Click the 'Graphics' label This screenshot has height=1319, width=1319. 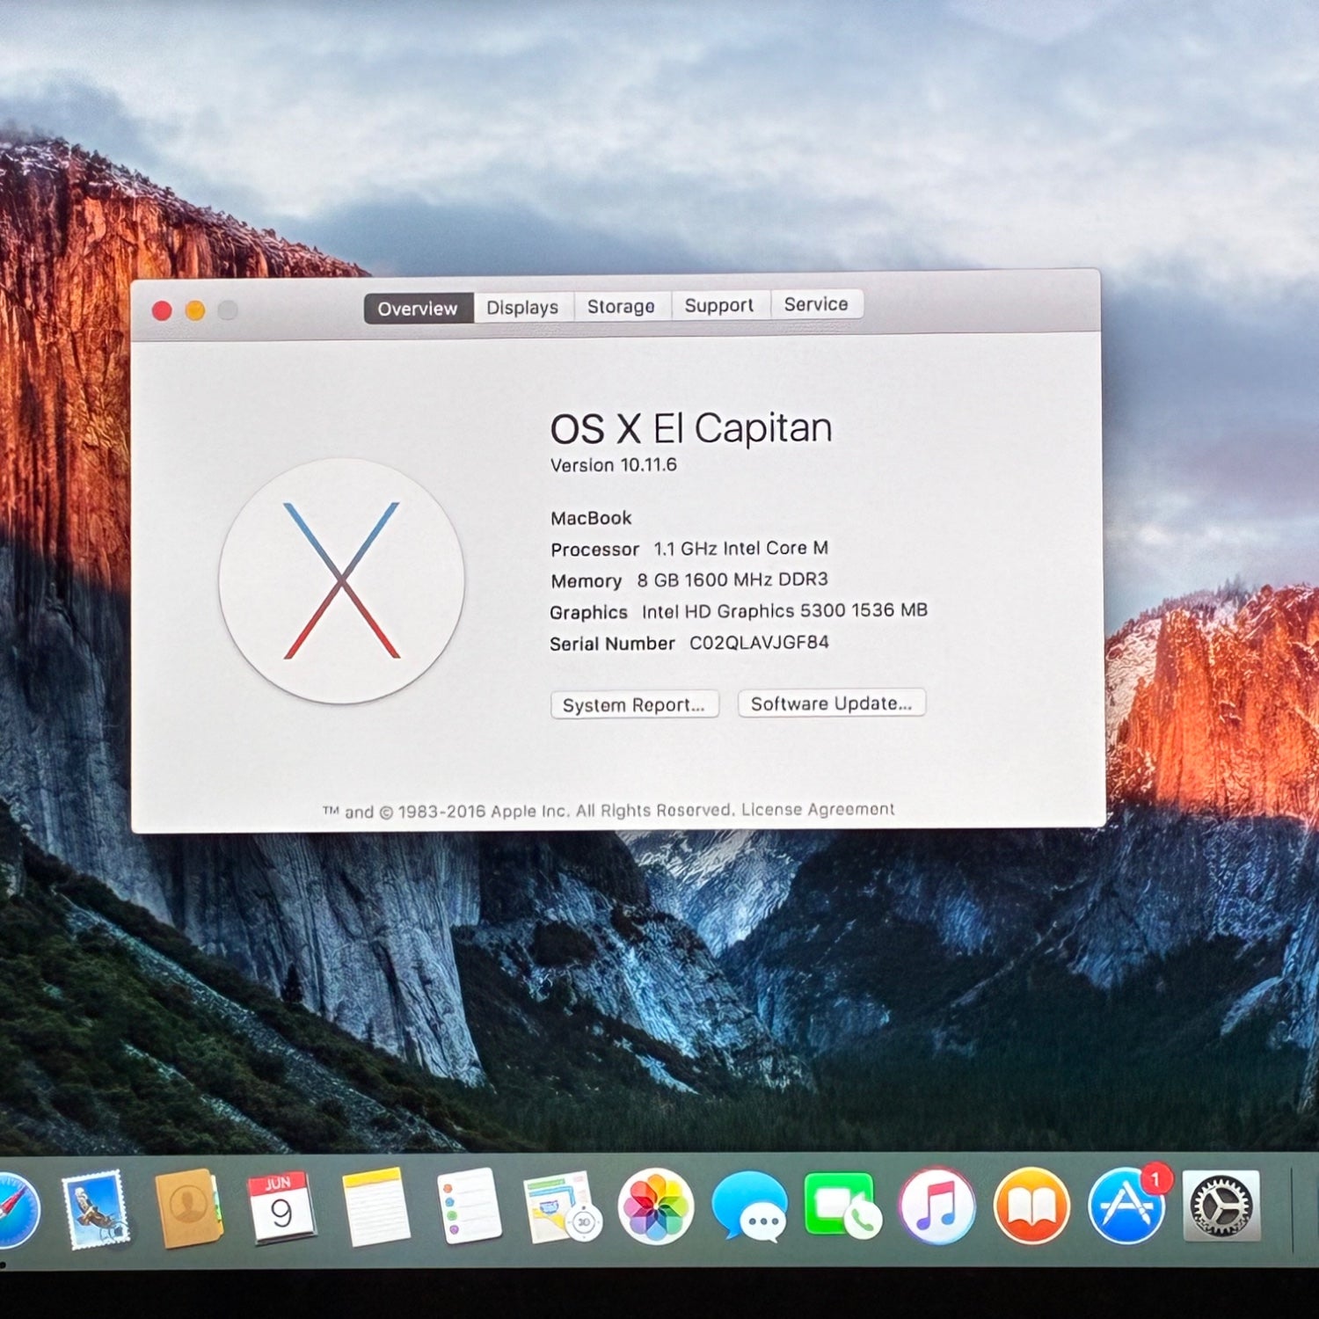588,613
